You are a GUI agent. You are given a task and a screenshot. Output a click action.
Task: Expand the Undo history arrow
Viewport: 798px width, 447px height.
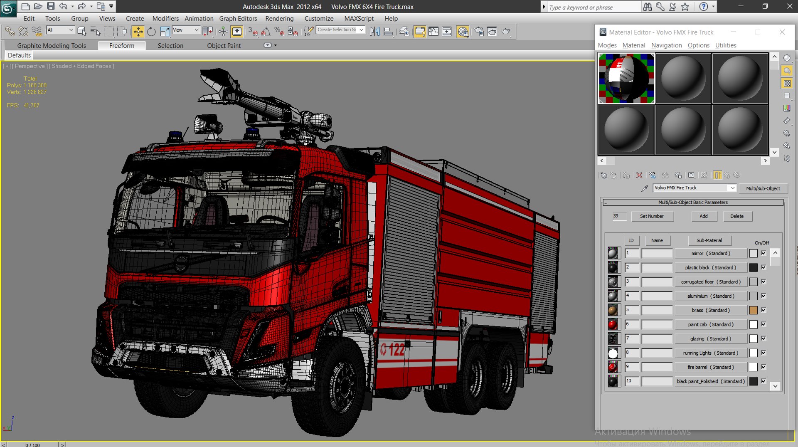click(72, 6)
